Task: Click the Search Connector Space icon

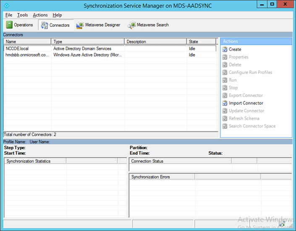Action: pos(225,126)
